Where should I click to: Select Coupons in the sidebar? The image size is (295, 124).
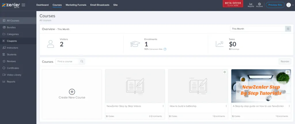point(12,41)
